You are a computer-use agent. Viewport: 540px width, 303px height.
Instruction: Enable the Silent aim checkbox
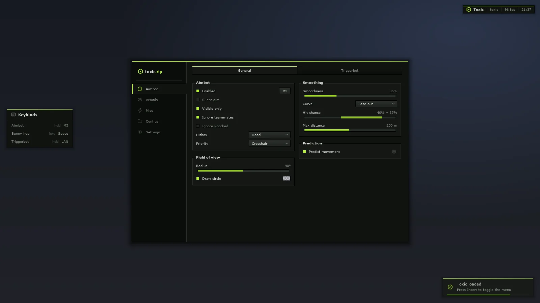coord(198,100)
